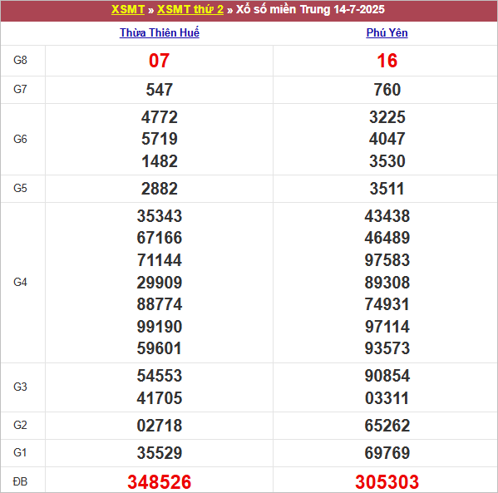Click G4 number 99190
498x493 pixels.
tap(159, 327)
